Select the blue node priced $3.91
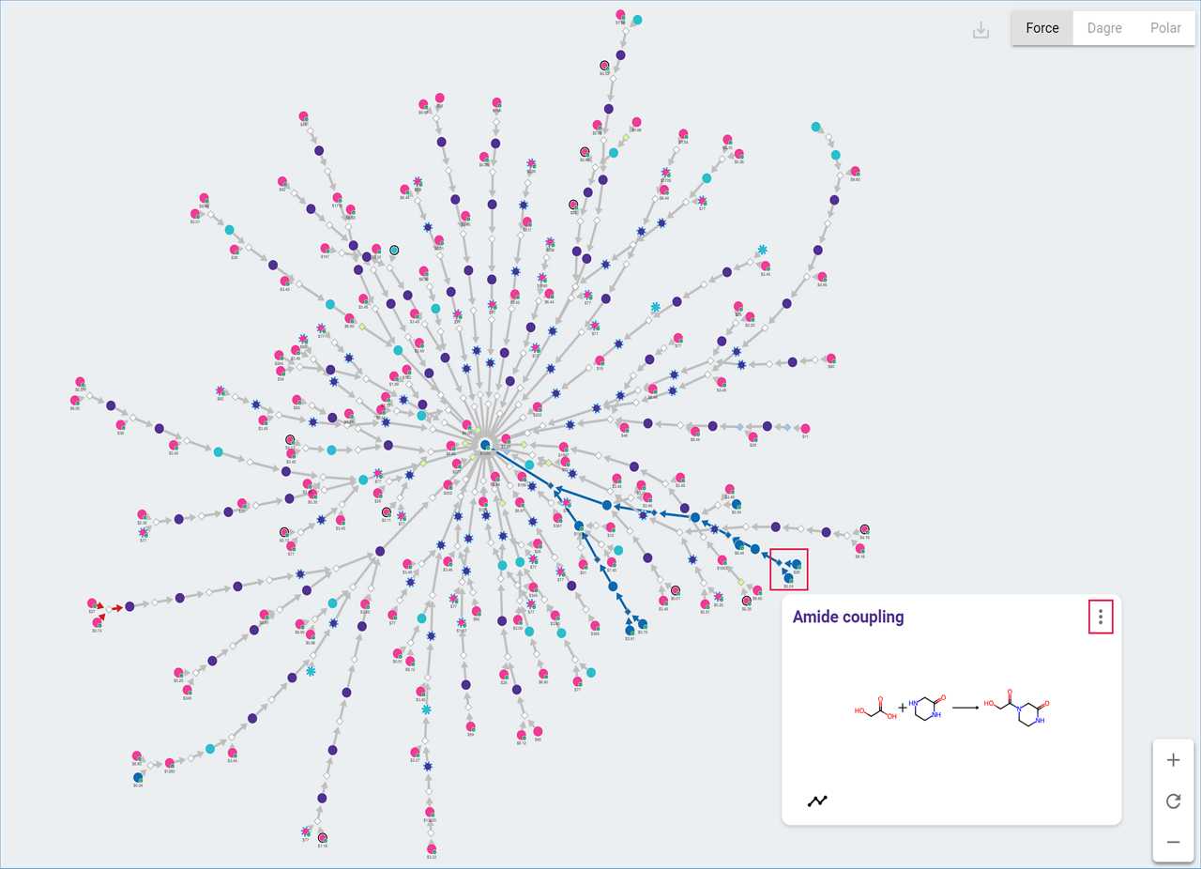Viewport: 1201px width, 869px height. tap(630, 630)
